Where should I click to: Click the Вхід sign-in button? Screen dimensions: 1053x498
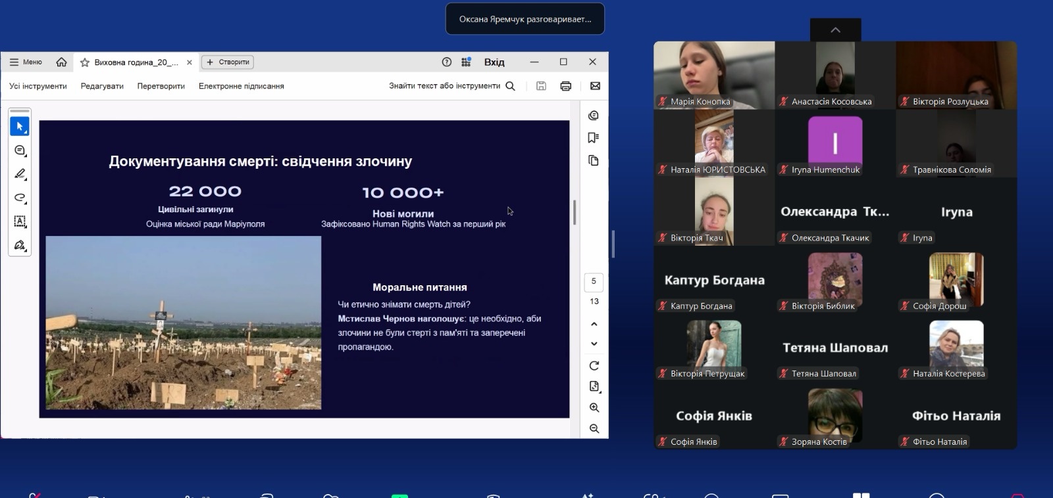tap(494, 62)
